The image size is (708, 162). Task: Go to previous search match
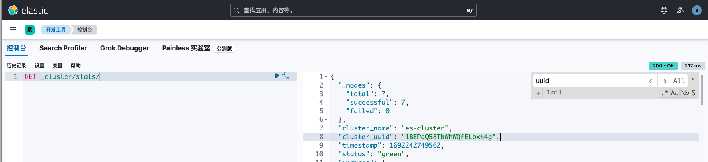651,81
